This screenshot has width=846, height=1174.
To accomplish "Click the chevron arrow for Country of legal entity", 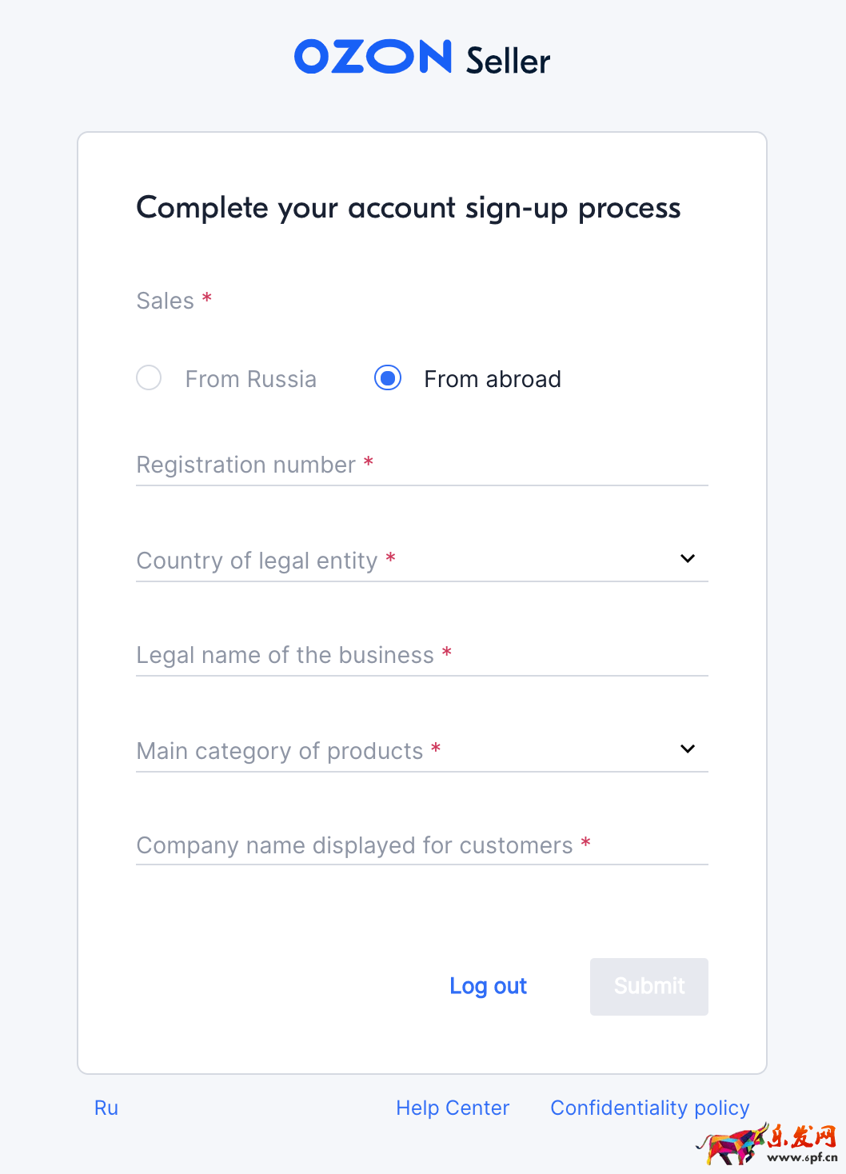I will pyautogui.click(x=688, y=558).
